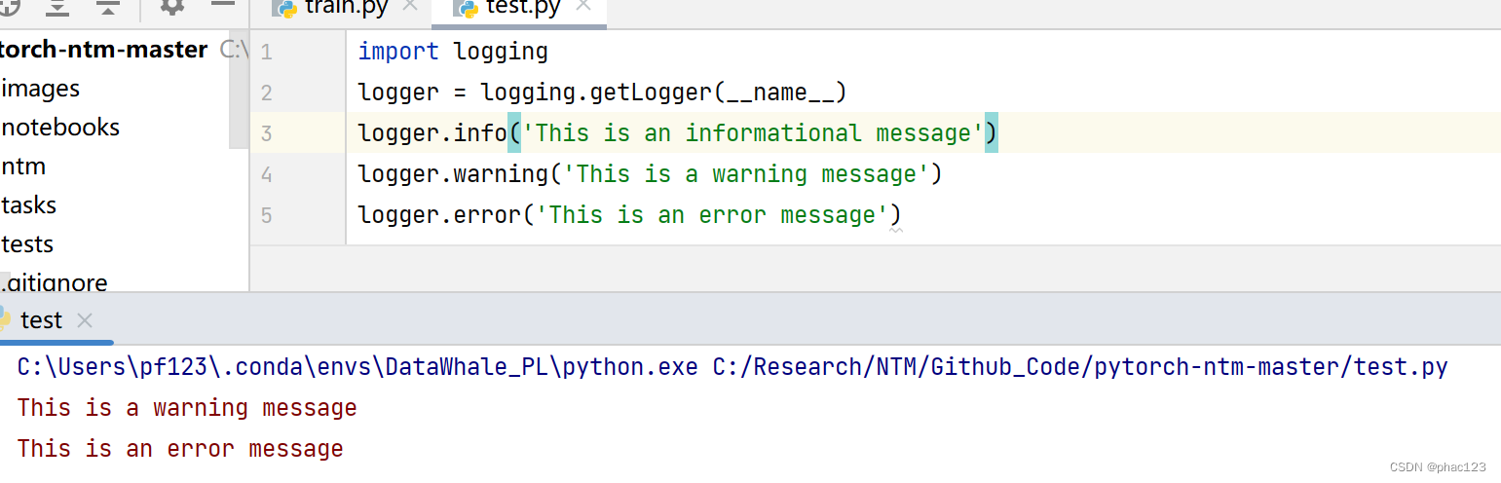Screen dimensions: 1501x483
Task: Click line number 4 in the gutter
Action: click(267, 175)
